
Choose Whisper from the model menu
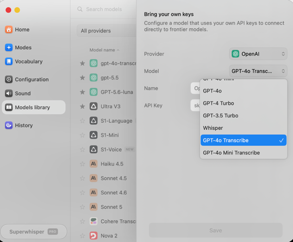243,128
